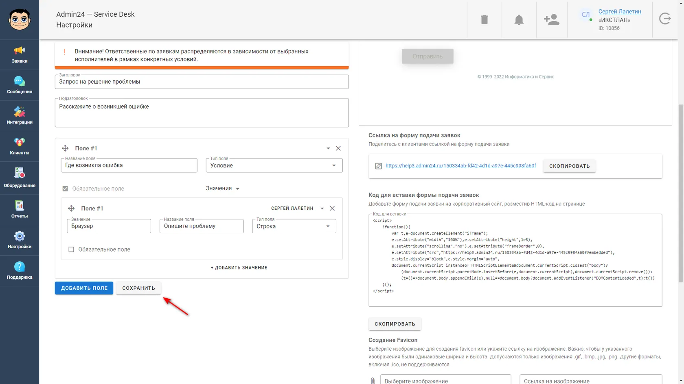The height and width of the screenshot is (384, 684).
Task: Collapse outer Поле #1 via header arrow
Action: click(328, 148)
